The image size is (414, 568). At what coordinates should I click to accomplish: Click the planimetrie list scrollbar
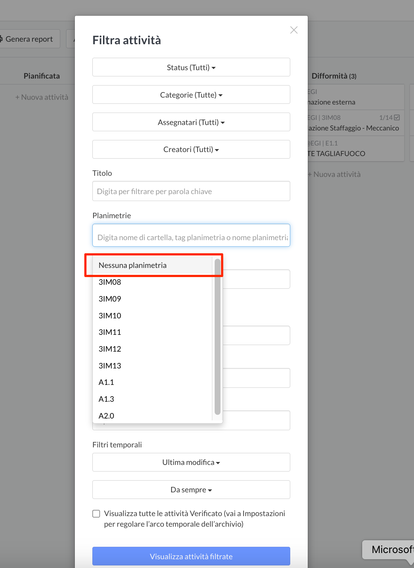coord(217,336)
